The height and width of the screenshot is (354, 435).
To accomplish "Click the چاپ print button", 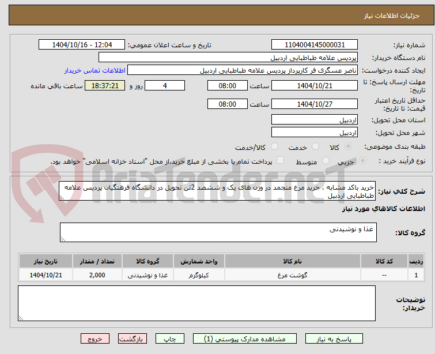I will click(170, 339).
